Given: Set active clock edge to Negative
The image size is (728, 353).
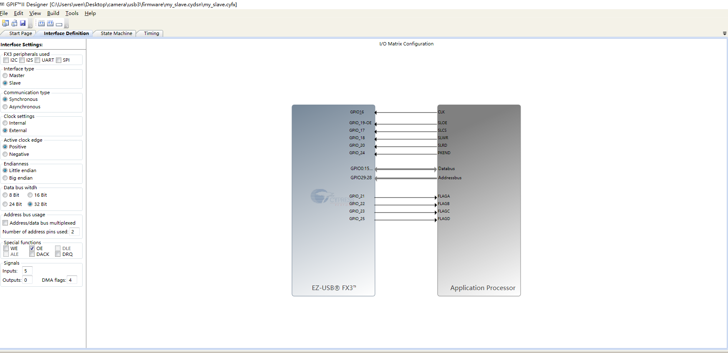Looking at the screenshot, I should 5,155.
